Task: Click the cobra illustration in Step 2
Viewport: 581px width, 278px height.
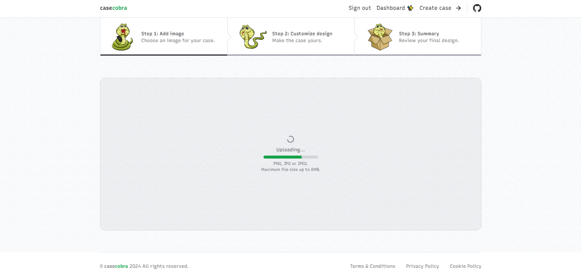Action: coord(253,37)
